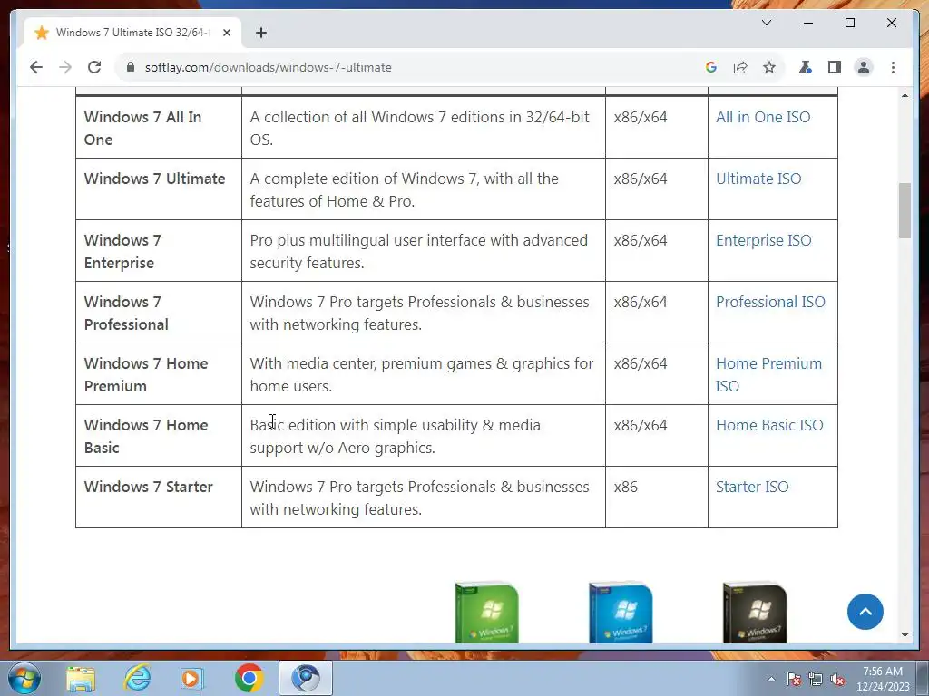Click the forward navigation arrow
929x696 pixels.
coord(65,67)
